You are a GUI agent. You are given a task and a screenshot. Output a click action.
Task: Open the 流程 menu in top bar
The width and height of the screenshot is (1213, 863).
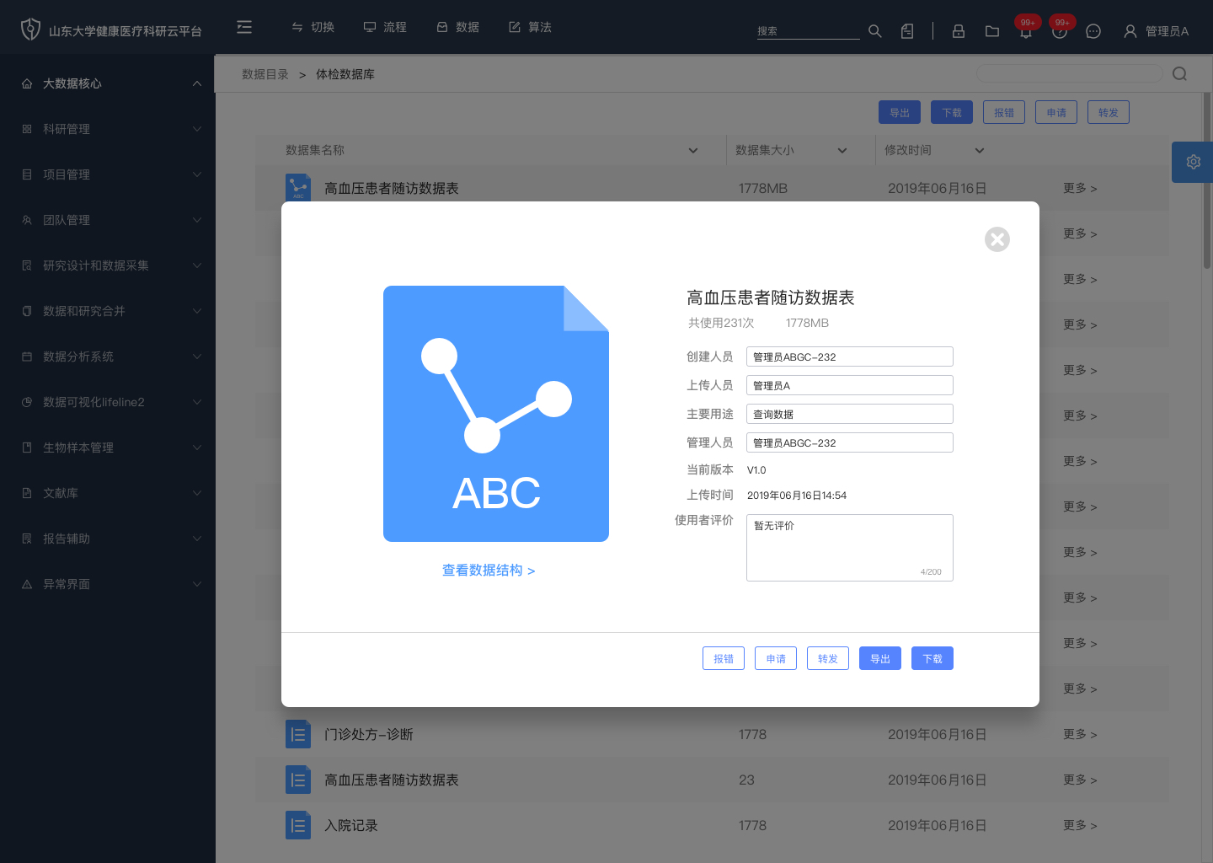(x=385, y=27)
